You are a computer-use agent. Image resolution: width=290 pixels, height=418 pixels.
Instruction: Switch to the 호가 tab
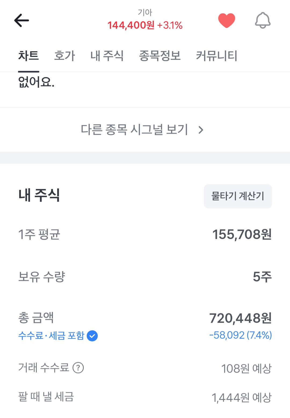pyautogui.click(x=64, y=56)
